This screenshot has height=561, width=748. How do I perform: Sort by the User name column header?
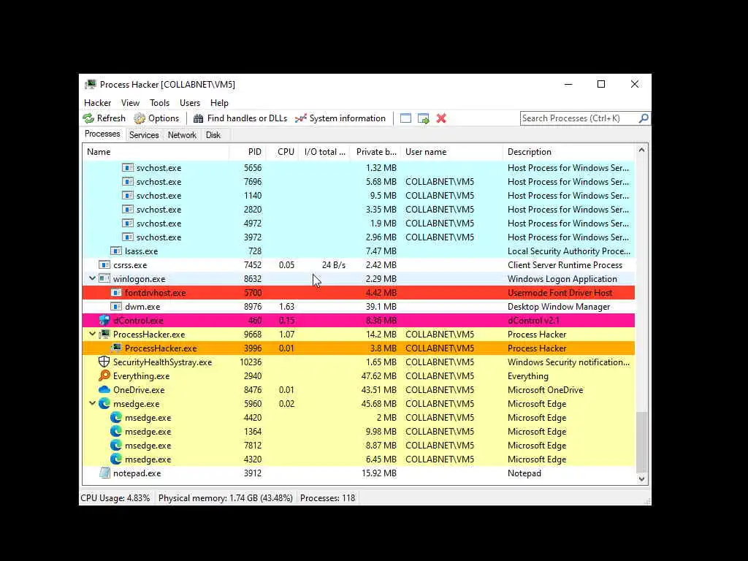point(451,152)
